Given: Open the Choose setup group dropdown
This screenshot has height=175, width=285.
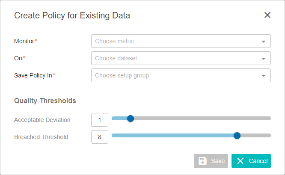Looking at the screenshot, I should (181, 75).
